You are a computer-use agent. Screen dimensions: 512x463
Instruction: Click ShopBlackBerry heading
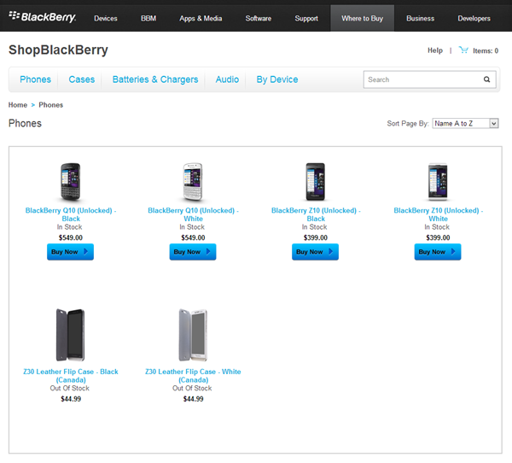point(58,50)
